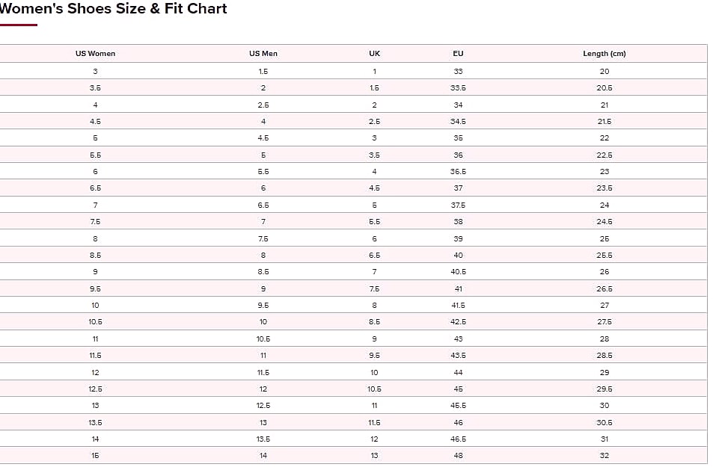Select the EU size 44 cell
Screen dimensions: 713x473
click(x=458, y=373)
